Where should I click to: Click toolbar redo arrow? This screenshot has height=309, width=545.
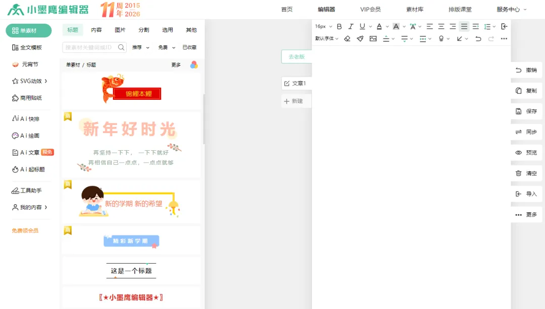tap(491, 38)
